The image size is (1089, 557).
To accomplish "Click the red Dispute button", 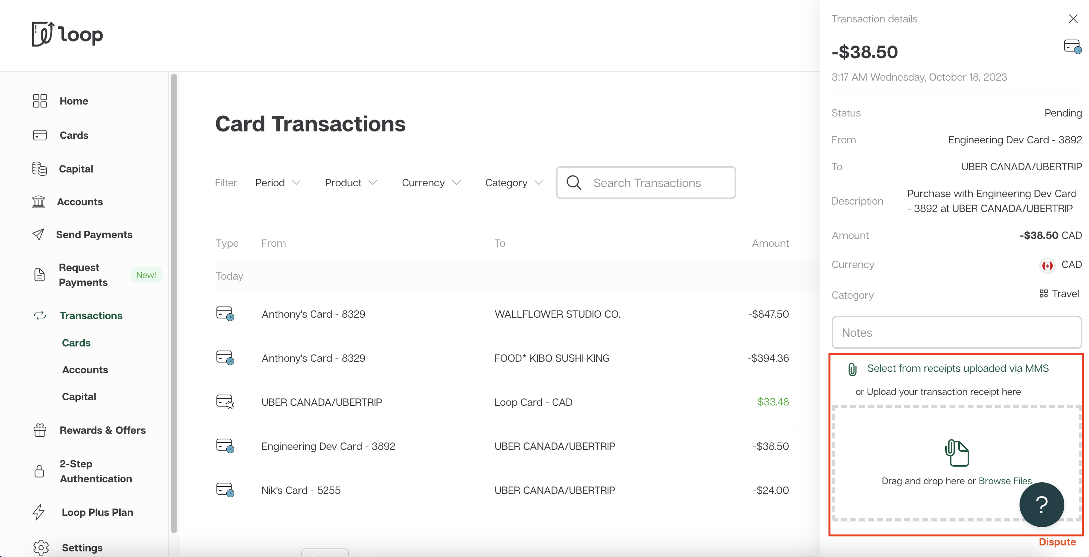I will [x=1057, y=542].
